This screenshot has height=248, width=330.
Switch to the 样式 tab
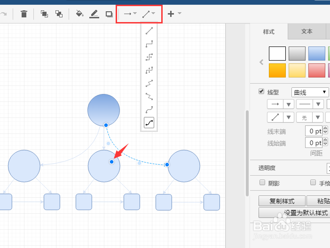point(269,32)
